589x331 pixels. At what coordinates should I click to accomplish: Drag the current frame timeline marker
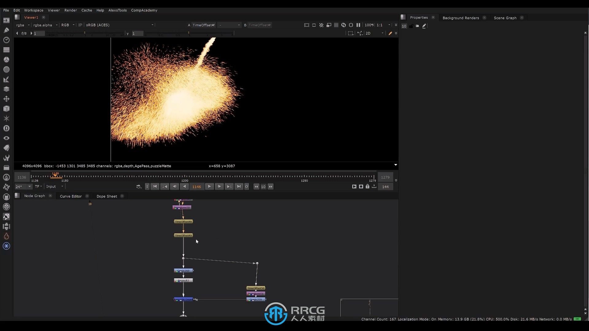(56, 177)
